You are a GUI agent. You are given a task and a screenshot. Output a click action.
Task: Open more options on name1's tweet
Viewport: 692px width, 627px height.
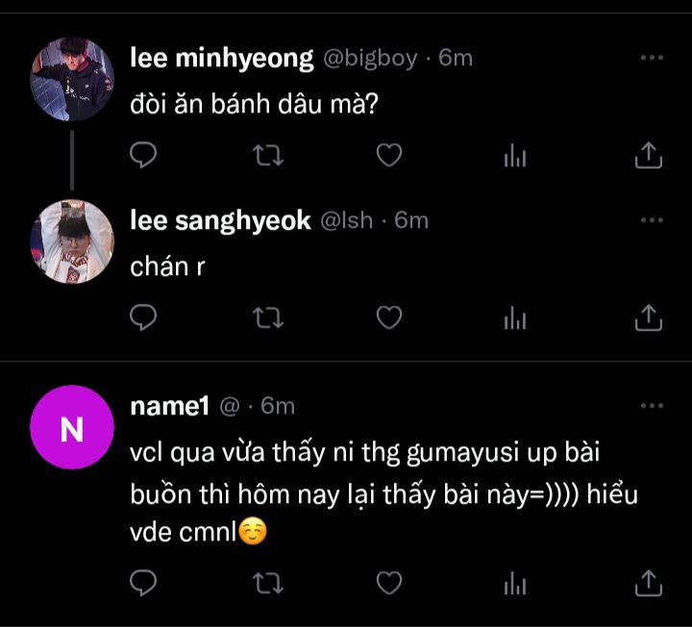652,406
